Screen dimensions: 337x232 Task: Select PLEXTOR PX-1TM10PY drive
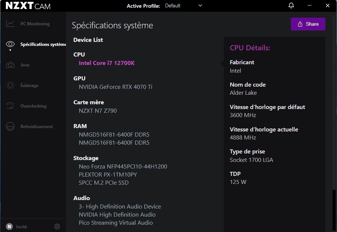pyautogui.click(x=108, y=174)
